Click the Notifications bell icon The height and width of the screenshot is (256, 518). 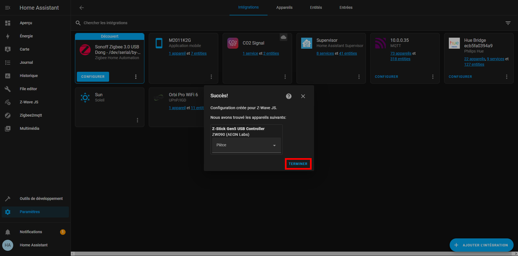tap(8, 232)
